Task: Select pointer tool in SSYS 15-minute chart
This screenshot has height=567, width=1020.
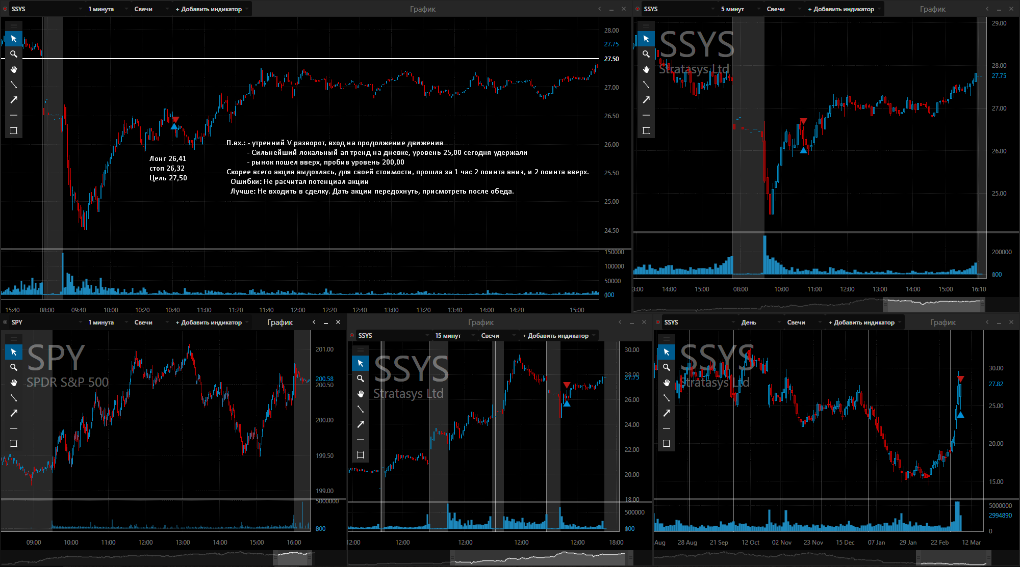Action: pyautogui.click(x=361, y=363)
